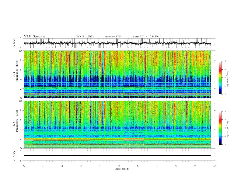Click the time axis tick label "5"

(x=119, y=166)
